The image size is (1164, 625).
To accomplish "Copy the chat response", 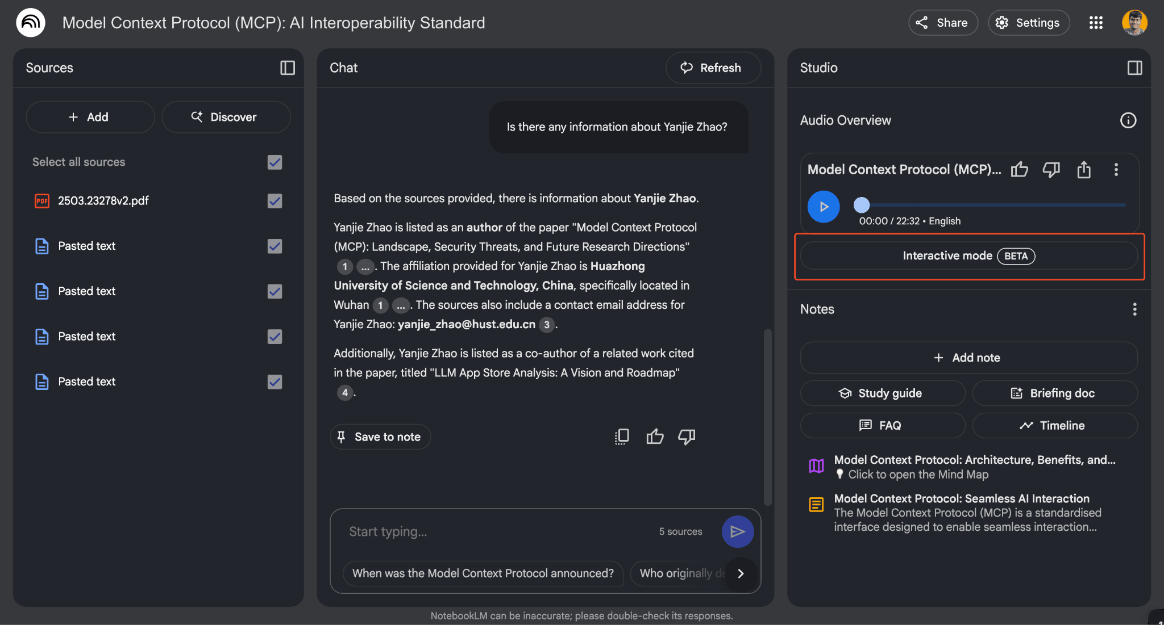I will click(x=622, y=437).
